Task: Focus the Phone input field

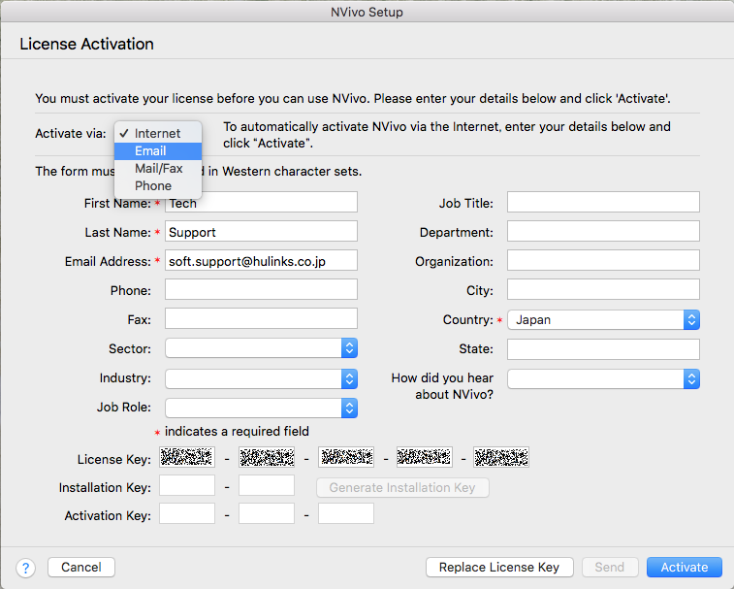Action: [x=261, y=289]
